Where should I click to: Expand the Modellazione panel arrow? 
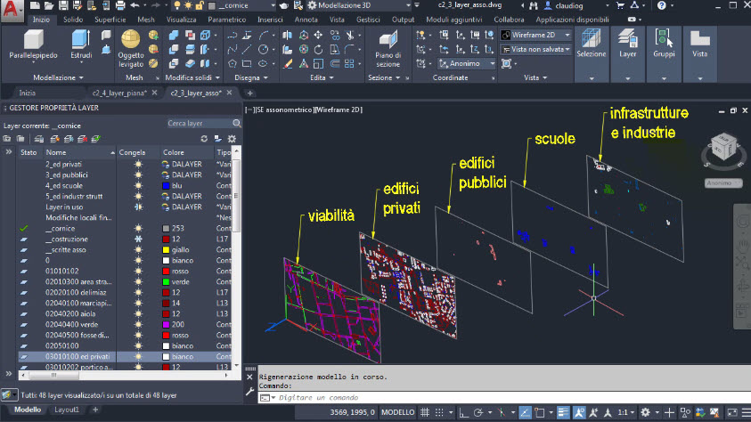pos(81,78)
